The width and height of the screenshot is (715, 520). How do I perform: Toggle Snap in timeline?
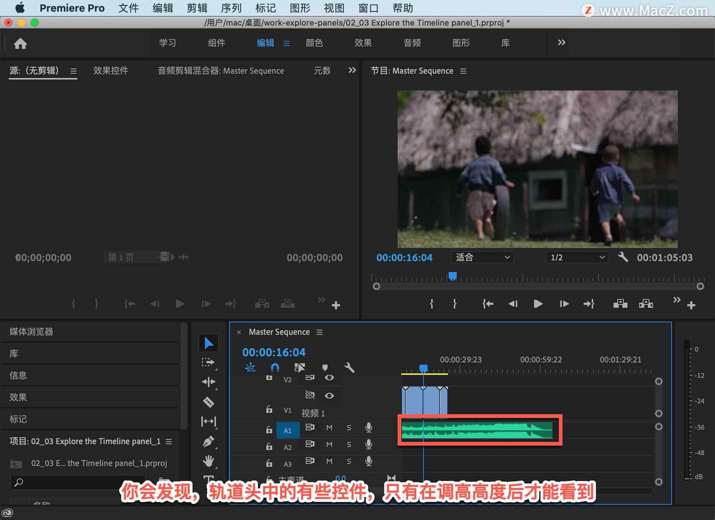click(275, 368)
